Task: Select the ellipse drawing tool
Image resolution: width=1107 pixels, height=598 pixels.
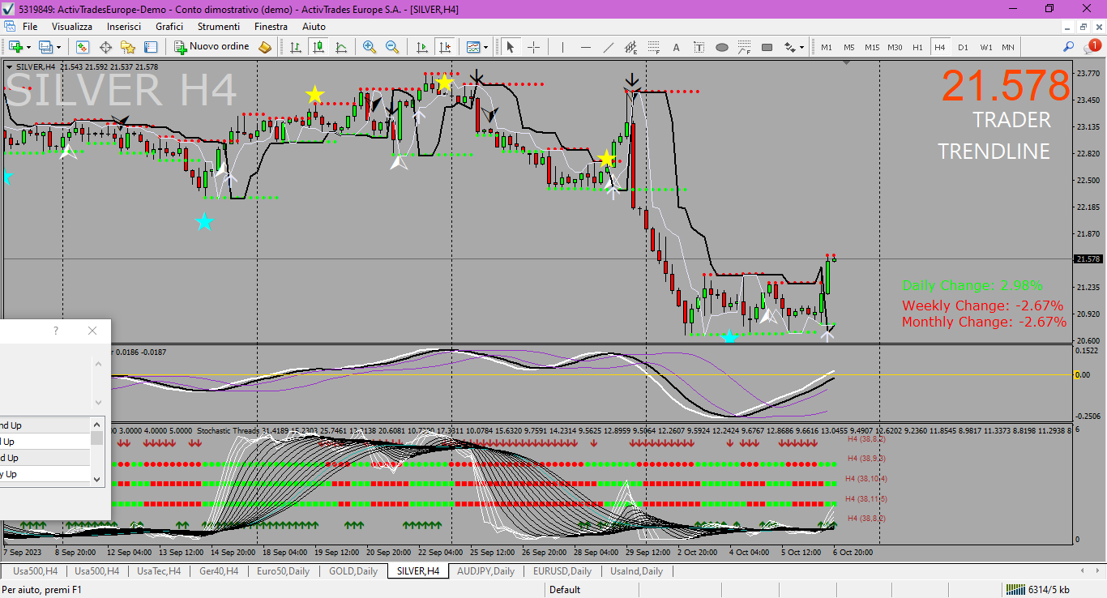Action: [721, 47]
